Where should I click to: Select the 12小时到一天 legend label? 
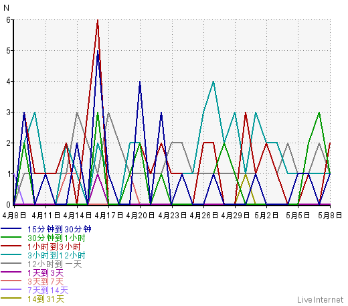click(x=55, y=264)
